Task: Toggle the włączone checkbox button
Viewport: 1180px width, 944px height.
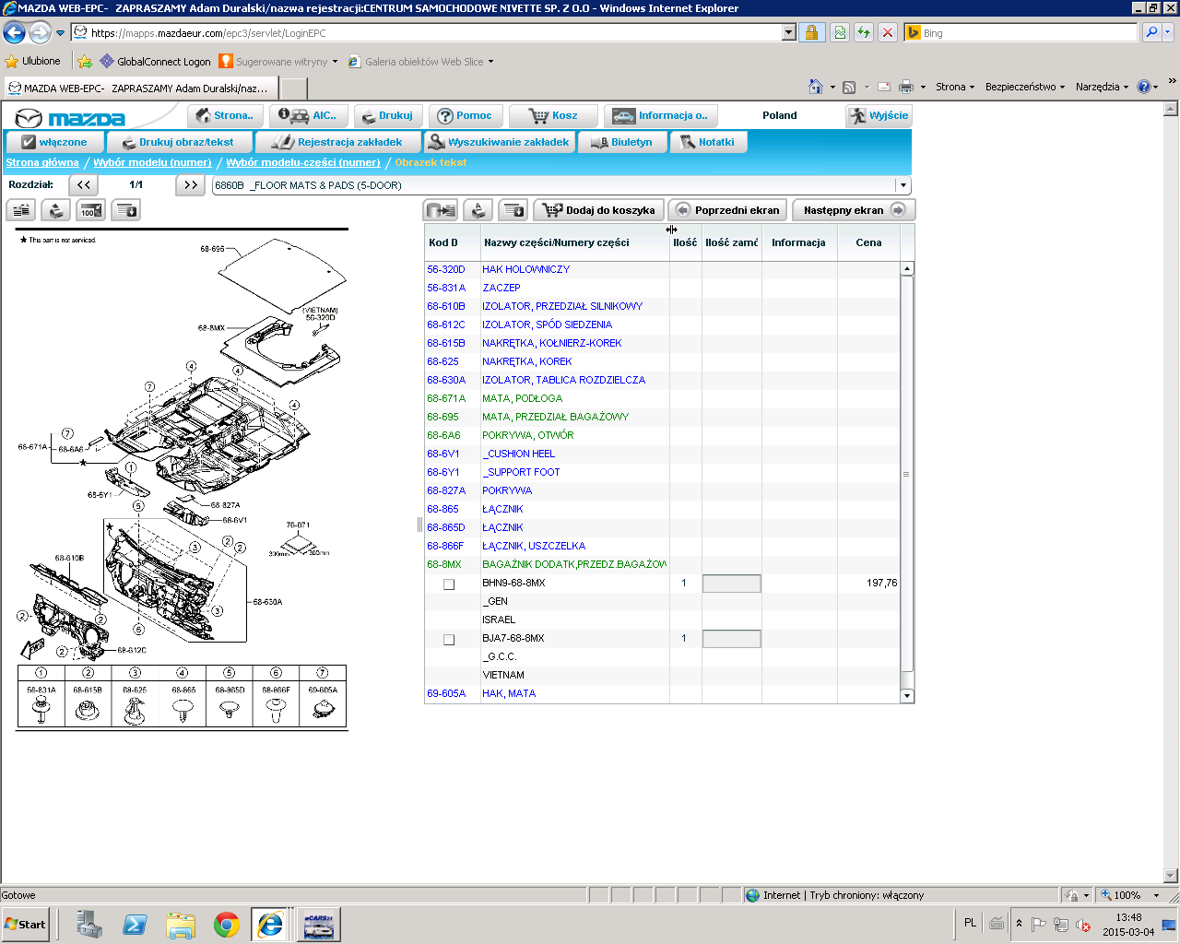Action: pos(54,142)
